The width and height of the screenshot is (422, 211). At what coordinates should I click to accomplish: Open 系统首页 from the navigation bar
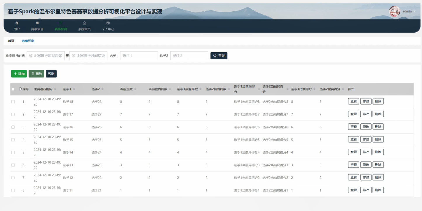pyautogui.click(x=84, y=26)
